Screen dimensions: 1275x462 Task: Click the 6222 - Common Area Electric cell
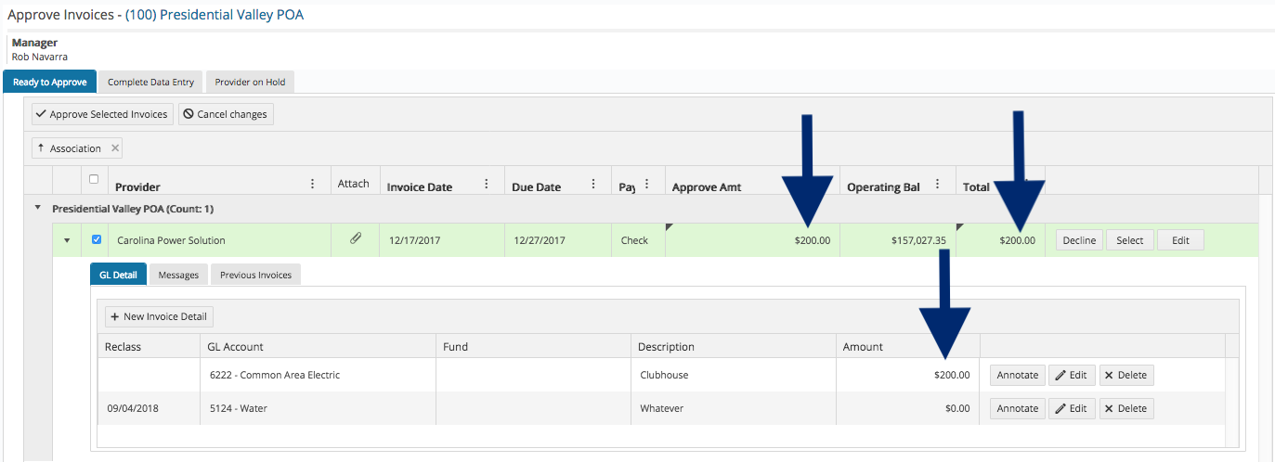click(318, 375)
